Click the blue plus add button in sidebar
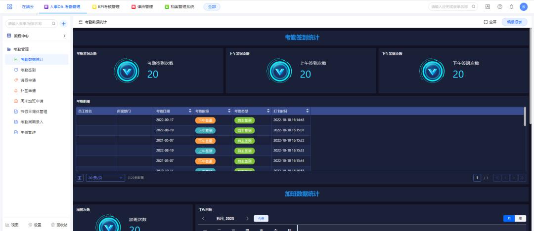This screenshot has width=534, height=231. (x=63, y=23)
